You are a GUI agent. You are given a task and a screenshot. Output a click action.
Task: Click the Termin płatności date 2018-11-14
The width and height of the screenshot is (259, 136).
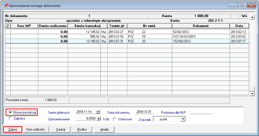[x=84, y=112]
